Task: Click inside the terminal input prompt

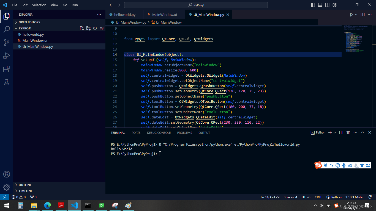Action: click(x=165, y=154)
